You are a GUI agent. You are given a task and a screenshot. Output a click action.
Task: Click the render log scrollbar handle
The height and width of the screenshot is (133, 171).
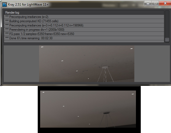(167, 40)
